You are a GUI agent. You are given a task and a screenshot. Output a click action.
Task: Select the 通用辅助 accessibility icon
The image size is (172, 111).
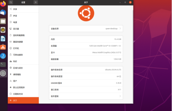[10, 74]
